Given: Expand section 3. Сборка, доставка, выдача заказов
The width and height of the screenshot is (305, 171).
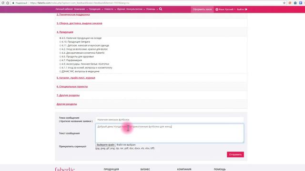Looking at the screenshot, I should pos(80,23).
